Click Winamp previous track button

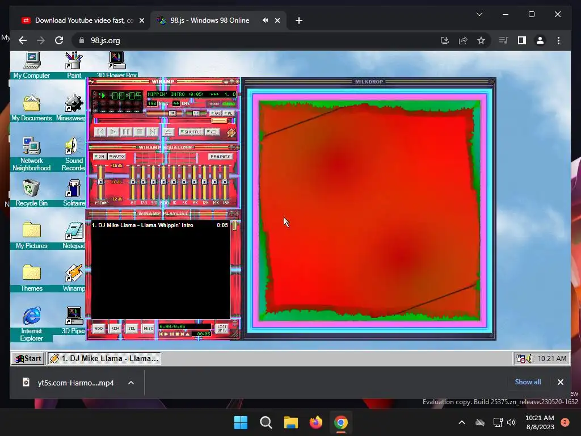point(100,132)
